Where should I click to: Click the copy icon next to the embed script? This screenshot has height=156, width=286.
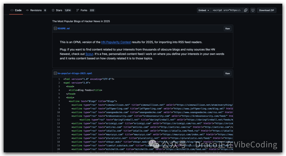coord(245,10)
